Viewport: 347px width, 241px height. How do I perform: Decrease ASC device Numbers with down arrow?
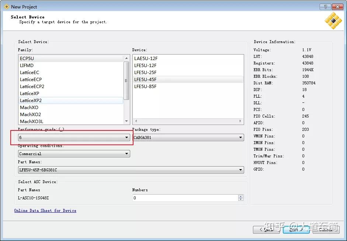pyautogui.click(x=241, y=199)
